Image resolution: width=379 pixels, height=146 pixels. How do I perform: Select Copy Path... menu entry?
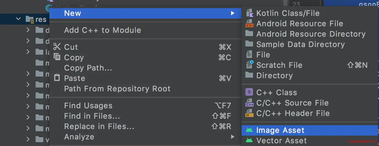[x=88, y=68]
